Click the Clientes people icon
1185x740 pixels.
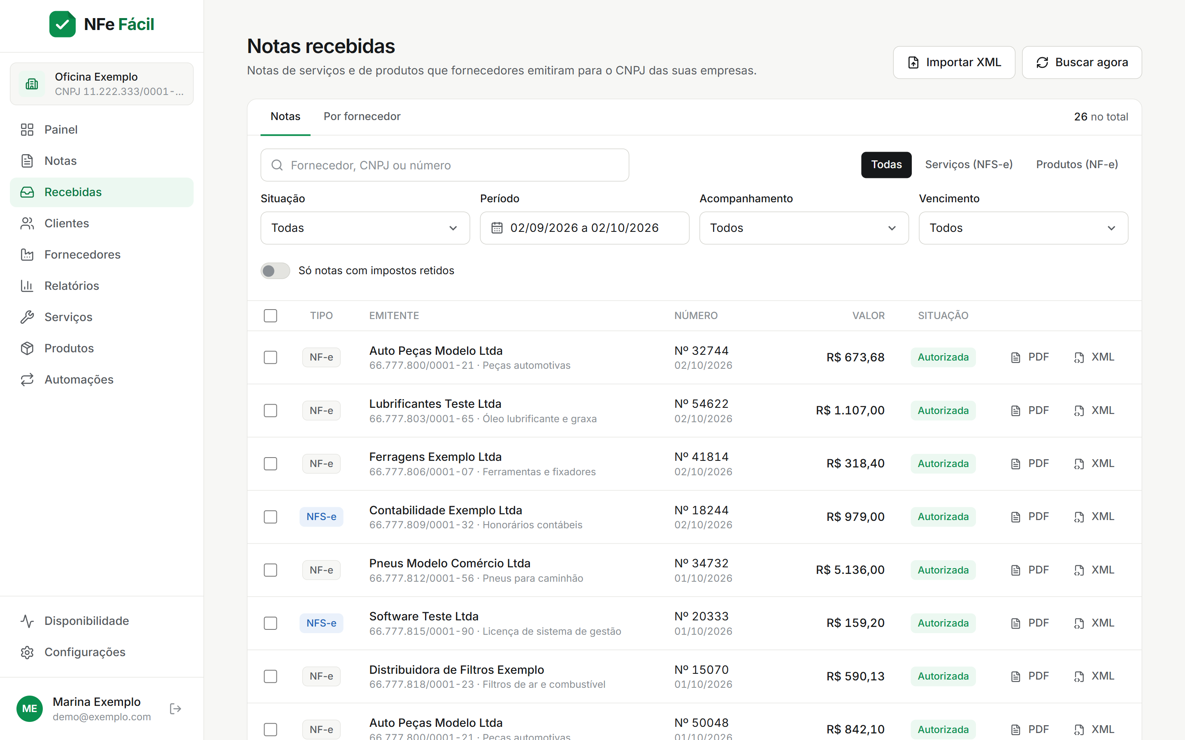[27, 223]
